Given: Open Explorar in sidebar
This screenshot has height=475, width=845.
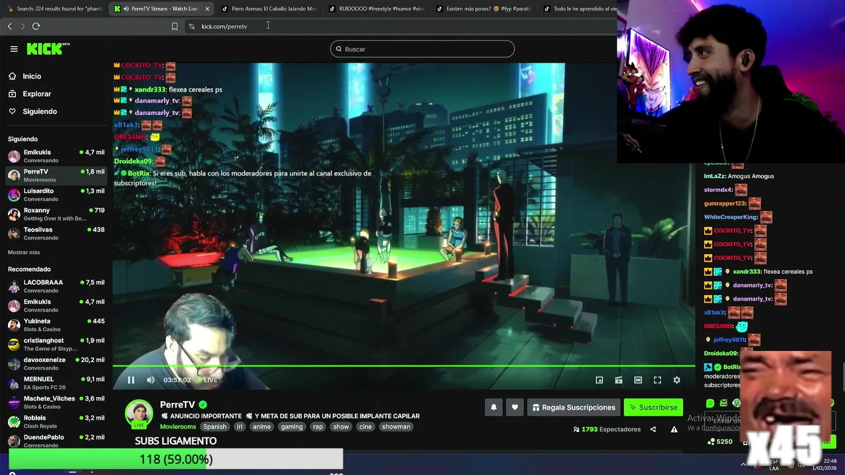Looking at the screenshot, I should 36,94.
